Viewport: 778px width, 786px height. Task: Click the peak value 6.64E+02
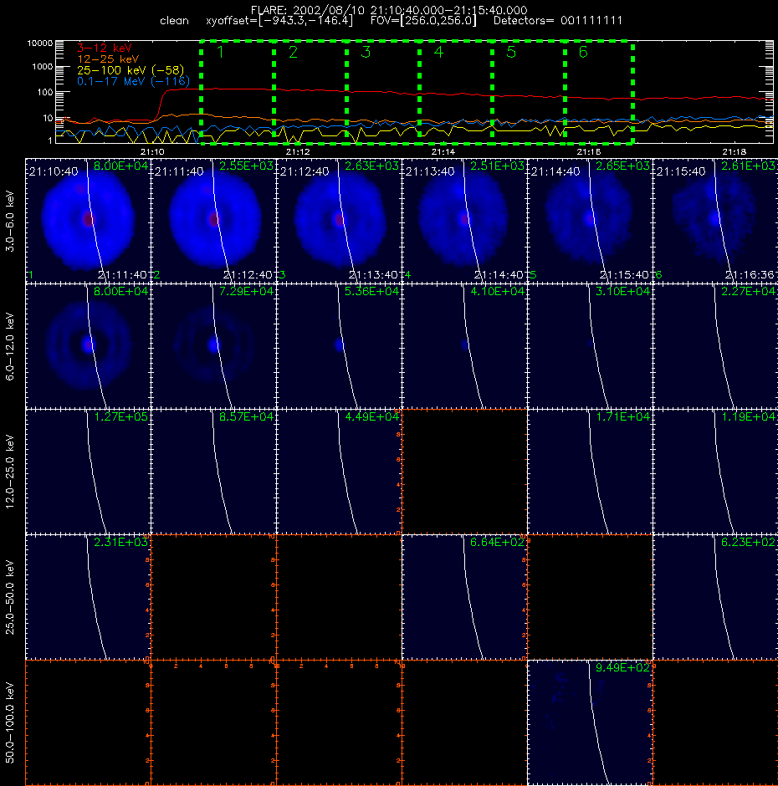[497, 542]
